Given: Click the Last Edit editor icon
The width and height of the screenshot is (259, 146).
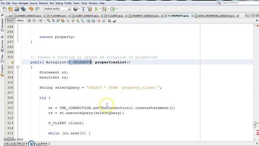Looking at the screenshot, I should coord(29,21).
